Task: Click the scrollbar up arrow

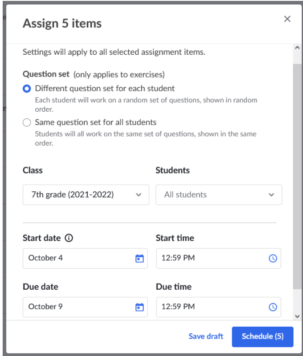Action: (x=297, y=48)
